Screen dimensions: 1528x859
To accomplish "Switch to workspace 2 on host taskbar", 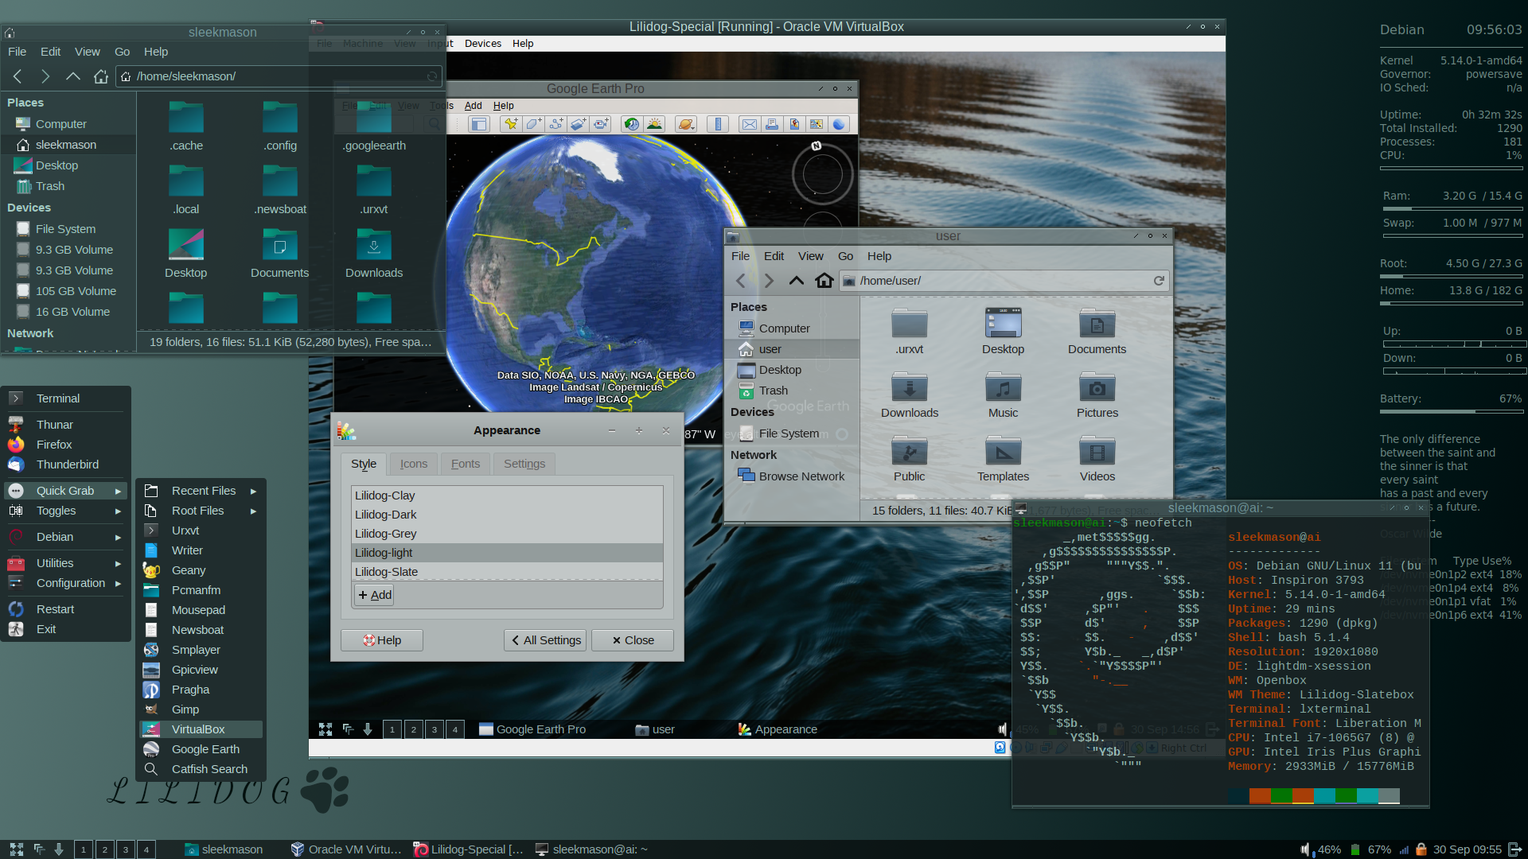I will pos(104,849).
